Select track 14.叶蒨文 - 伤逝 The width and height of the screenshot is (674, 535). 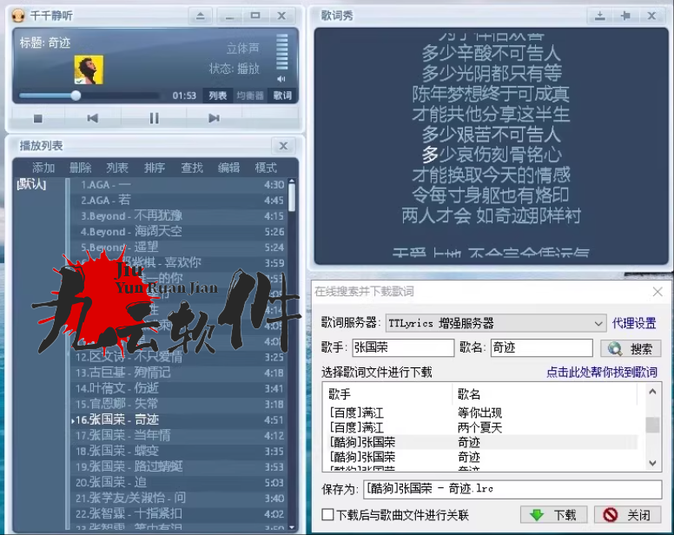click(178, 388)
